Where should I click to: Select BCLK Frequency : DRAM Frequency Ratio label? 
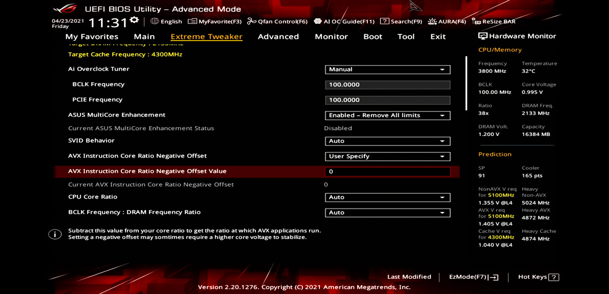coord(134,212)
